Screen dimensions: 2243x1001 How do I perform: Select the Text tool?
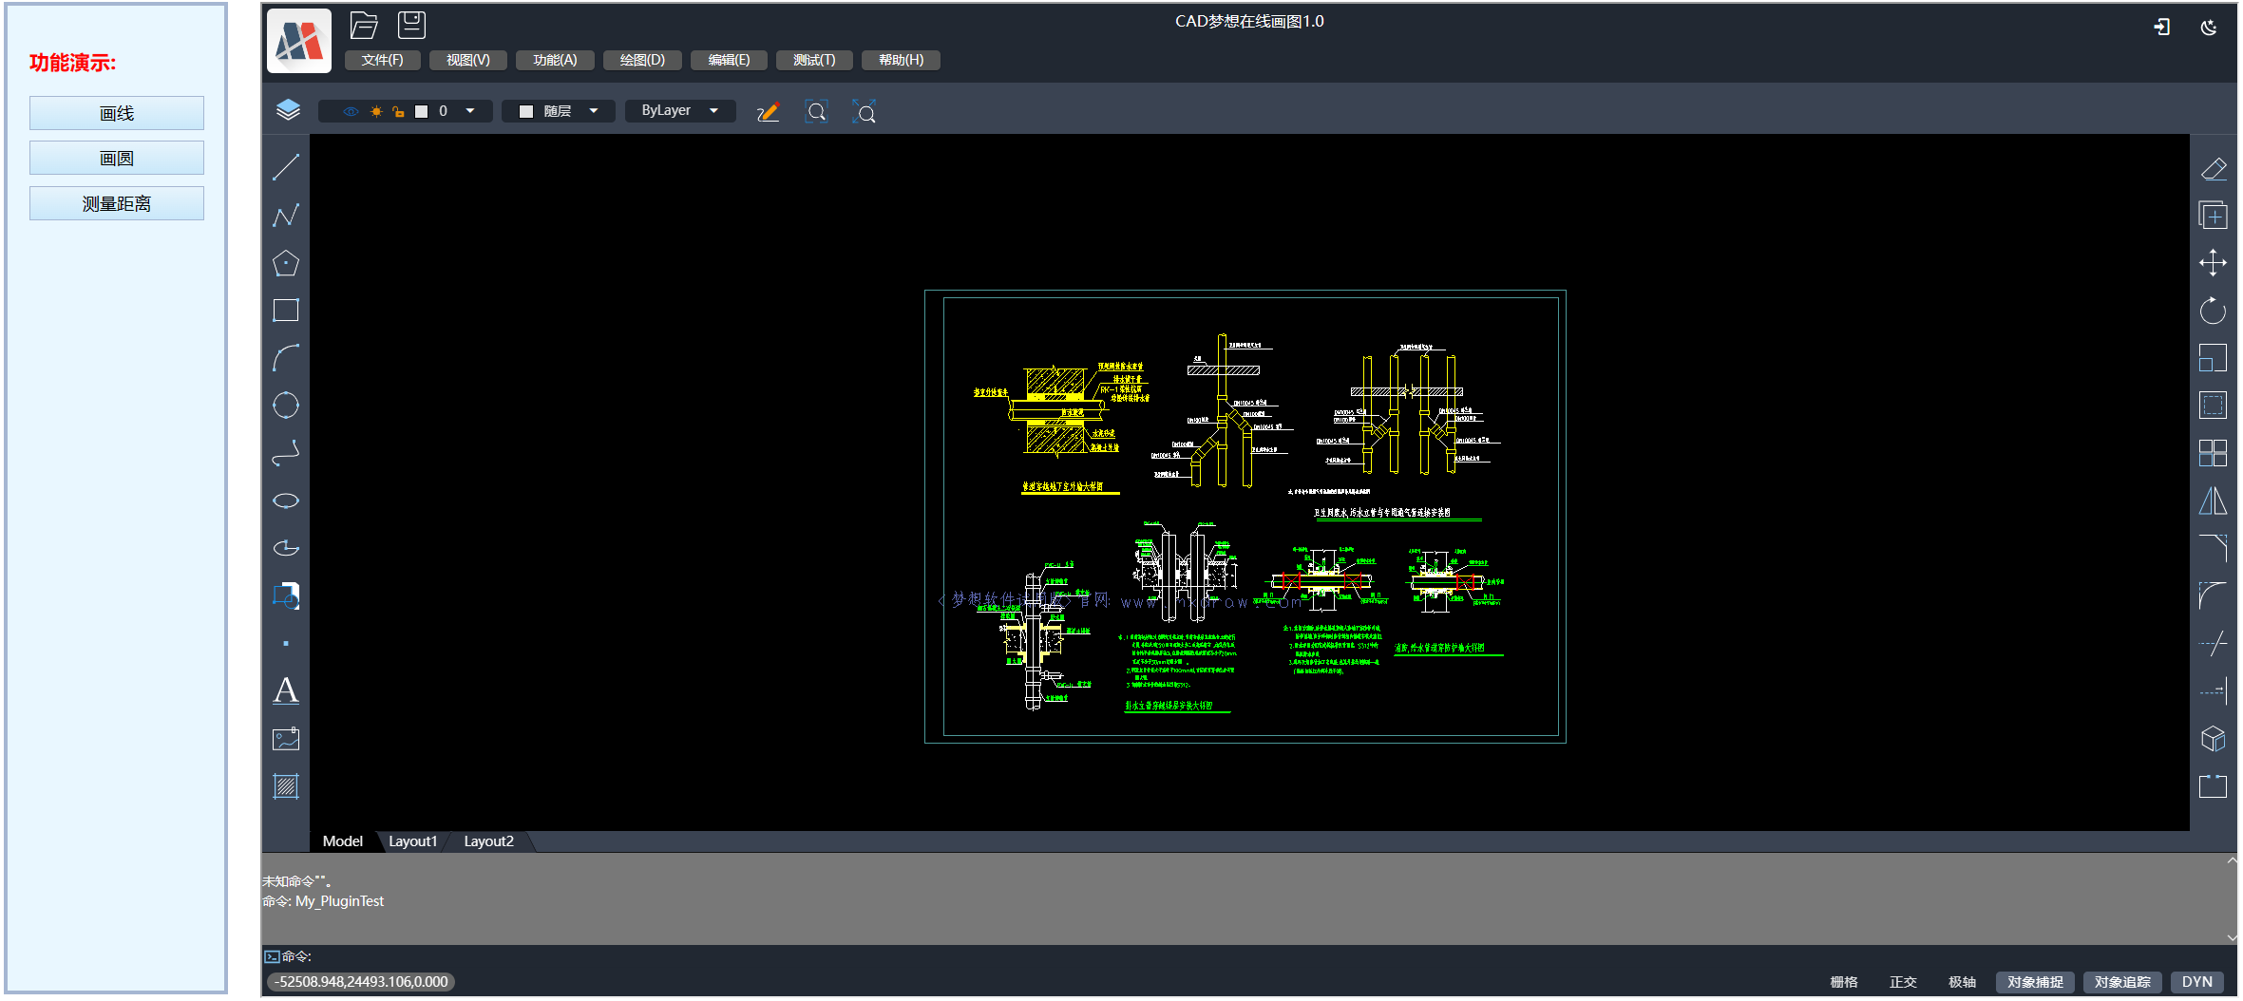pos(286,690)
